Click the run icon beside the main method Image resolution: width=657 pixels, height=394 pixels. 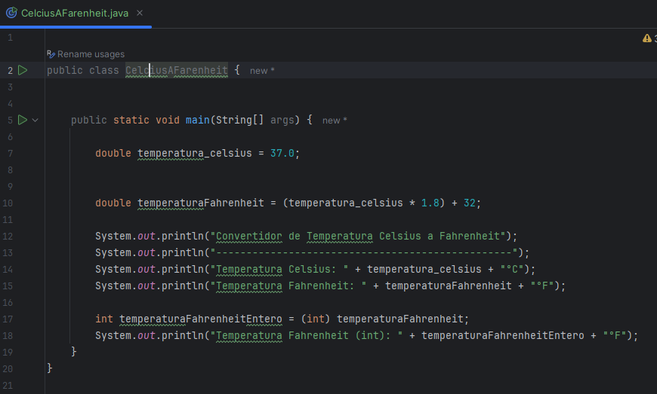(23, 120)
